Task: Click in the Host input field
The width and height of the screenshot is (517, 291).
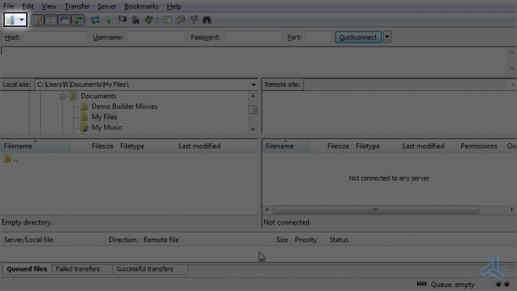Action: coord(56,37)
